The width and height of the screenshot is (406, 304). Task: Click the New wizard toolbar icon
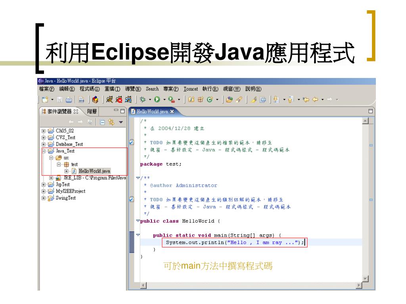(x=45, y=99)
